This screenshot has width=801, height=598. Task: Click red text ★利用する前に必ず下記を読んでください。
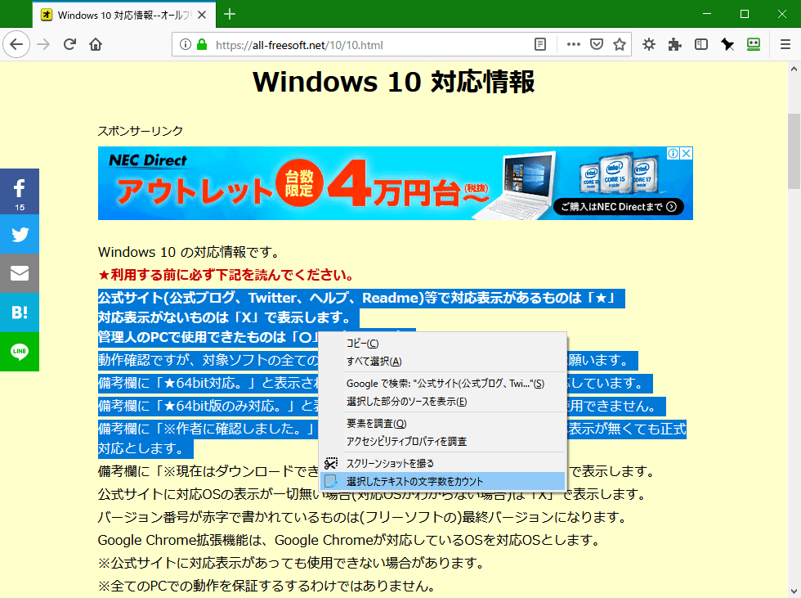pos(226,275)
